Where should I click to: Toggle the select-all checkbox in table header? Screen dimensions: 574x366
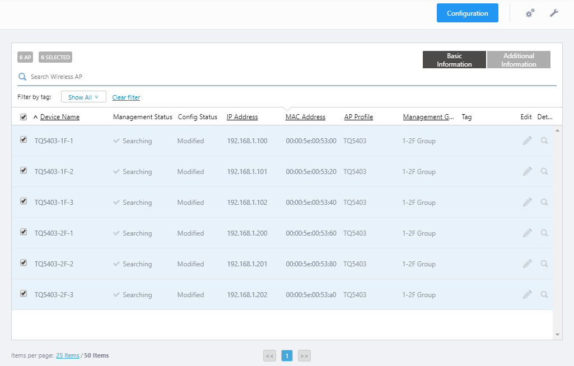click(x=24, y=117)
